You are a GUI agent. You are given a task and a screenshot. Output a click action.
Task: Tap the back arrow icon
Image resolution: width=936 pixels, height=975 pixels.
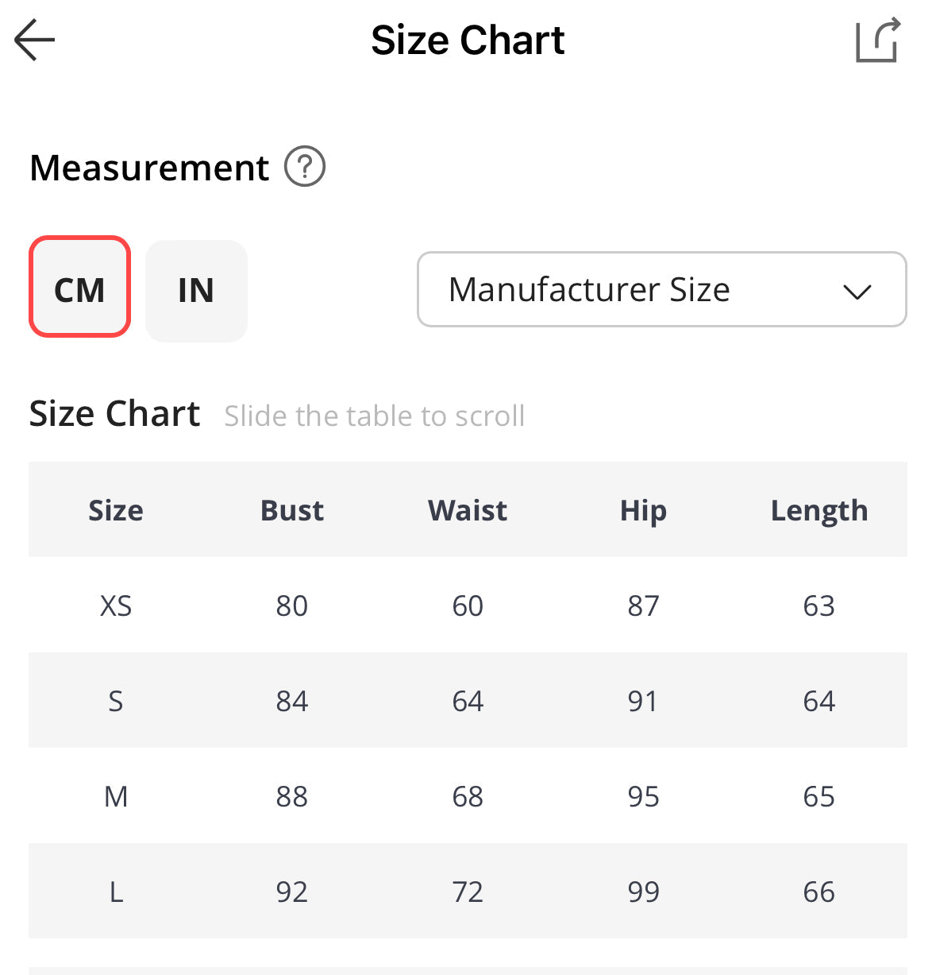(x=35, y=40)
